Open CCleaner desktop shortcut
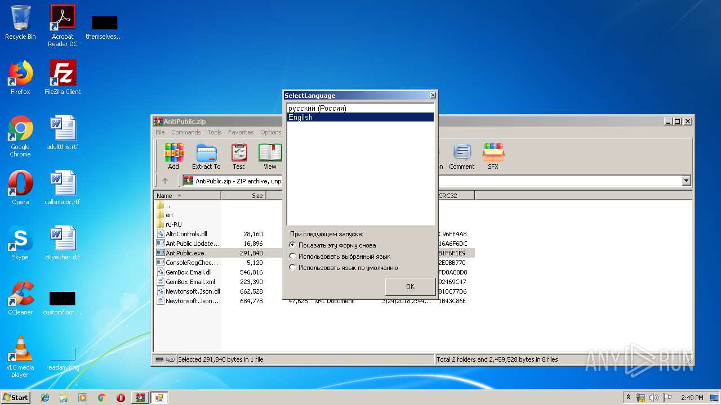The image size is (721, 405). [20, 298]
